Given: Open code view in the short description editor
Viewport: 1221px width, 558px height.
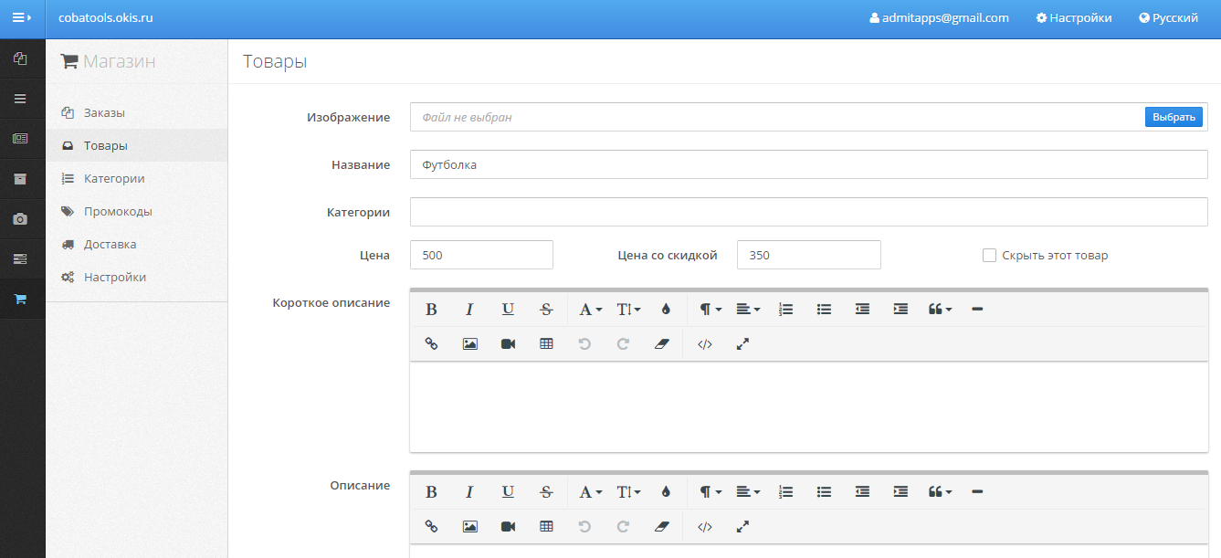Looking at the screenshot, I should tap(704, 344).
